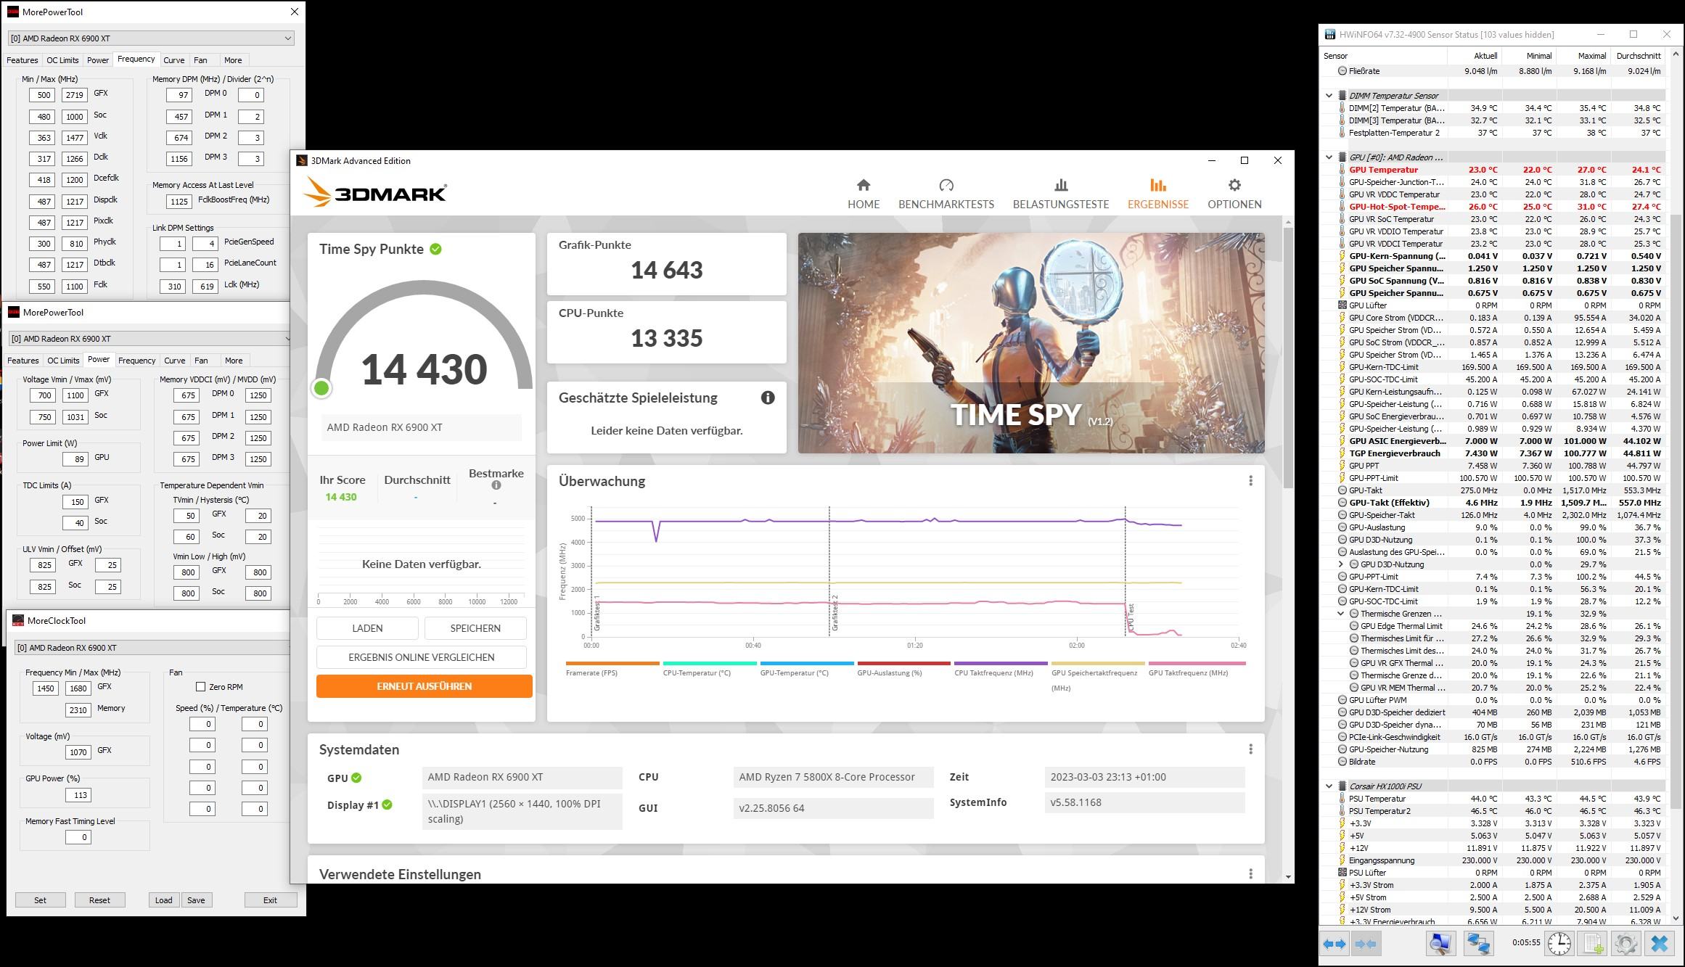Click the lightning icon of GPU-Kern-Spannung
Image resolution: width=1685 pixels, height=967 pixels.
tap(1342, 256)
